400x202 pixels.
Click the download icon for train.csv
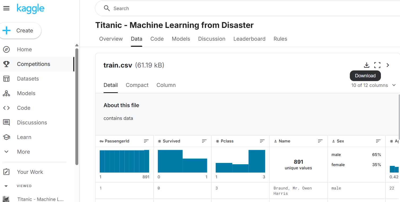click(367, 65)
